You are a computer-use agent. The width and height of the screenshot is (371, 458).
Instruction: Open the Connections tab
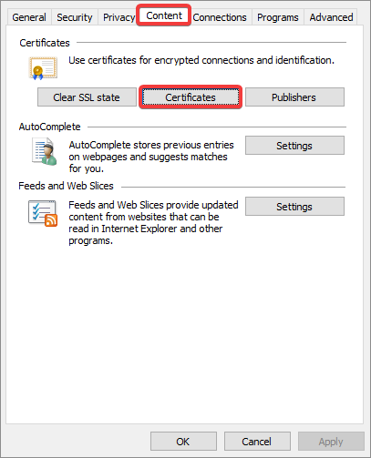coord(220,17)
